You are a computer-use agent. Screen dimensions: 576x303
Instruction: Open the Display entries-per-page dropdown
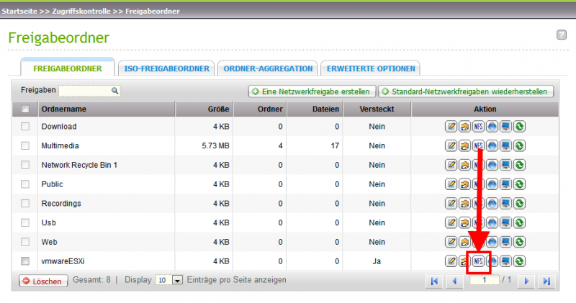178,280
